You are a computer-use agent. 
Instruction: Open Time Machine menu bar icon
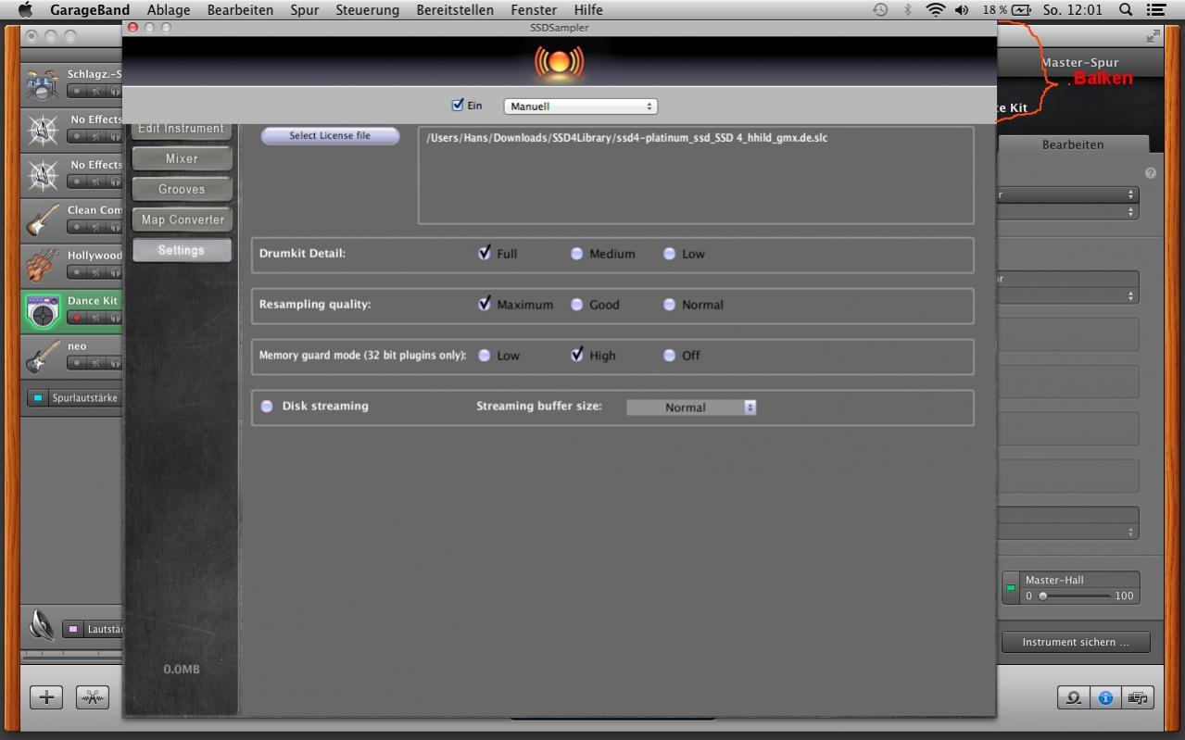tap(880, 10)
